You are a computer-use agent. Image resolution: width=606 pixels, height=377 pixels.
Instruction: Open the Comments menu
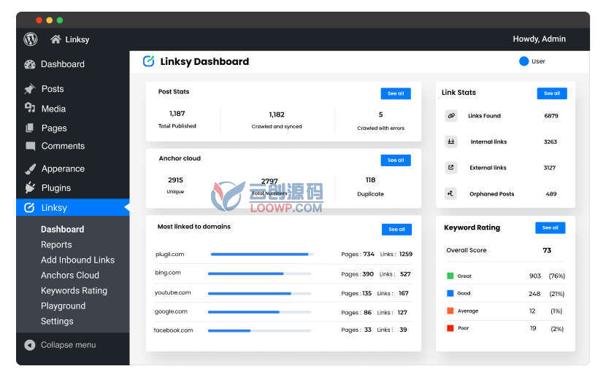[63, 146]
